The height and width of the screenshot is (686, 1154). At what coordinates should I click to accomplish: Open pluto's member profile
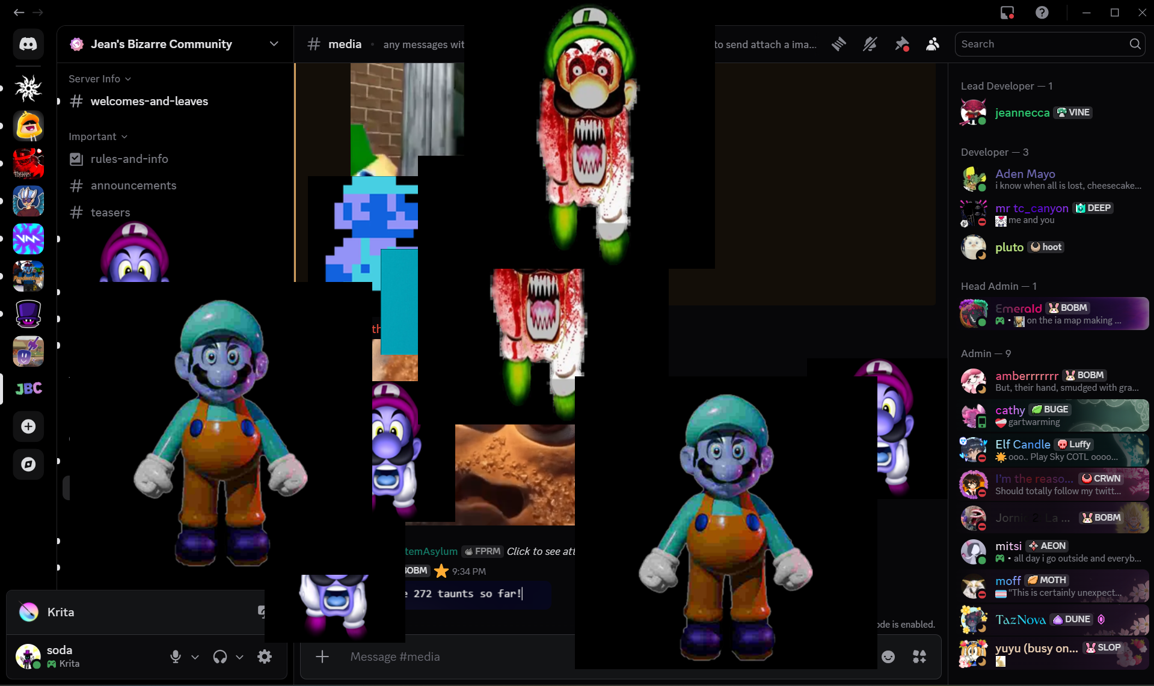pos(1054,247)
